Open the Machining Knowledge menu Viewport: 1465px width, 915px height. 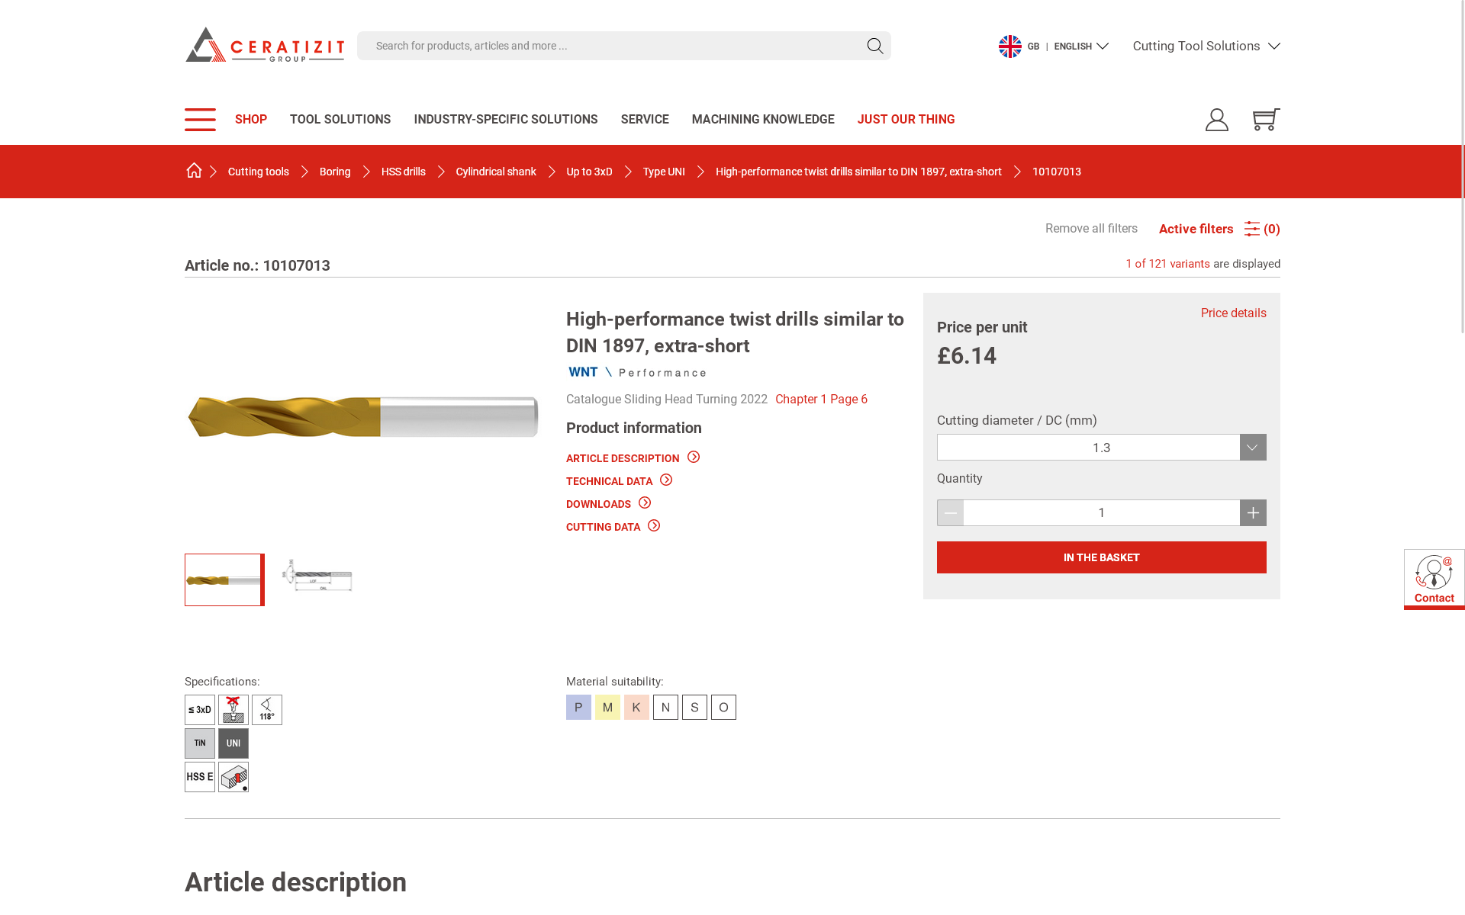click(x=763, y=120)
